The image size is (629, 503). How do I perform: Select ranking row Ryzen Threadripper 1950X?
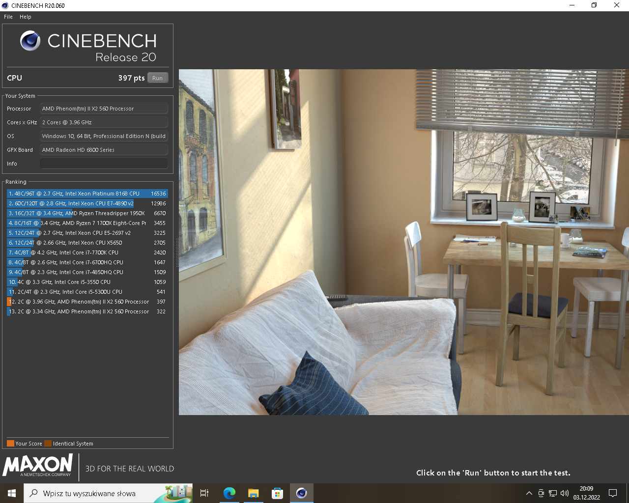coord(87,213)
